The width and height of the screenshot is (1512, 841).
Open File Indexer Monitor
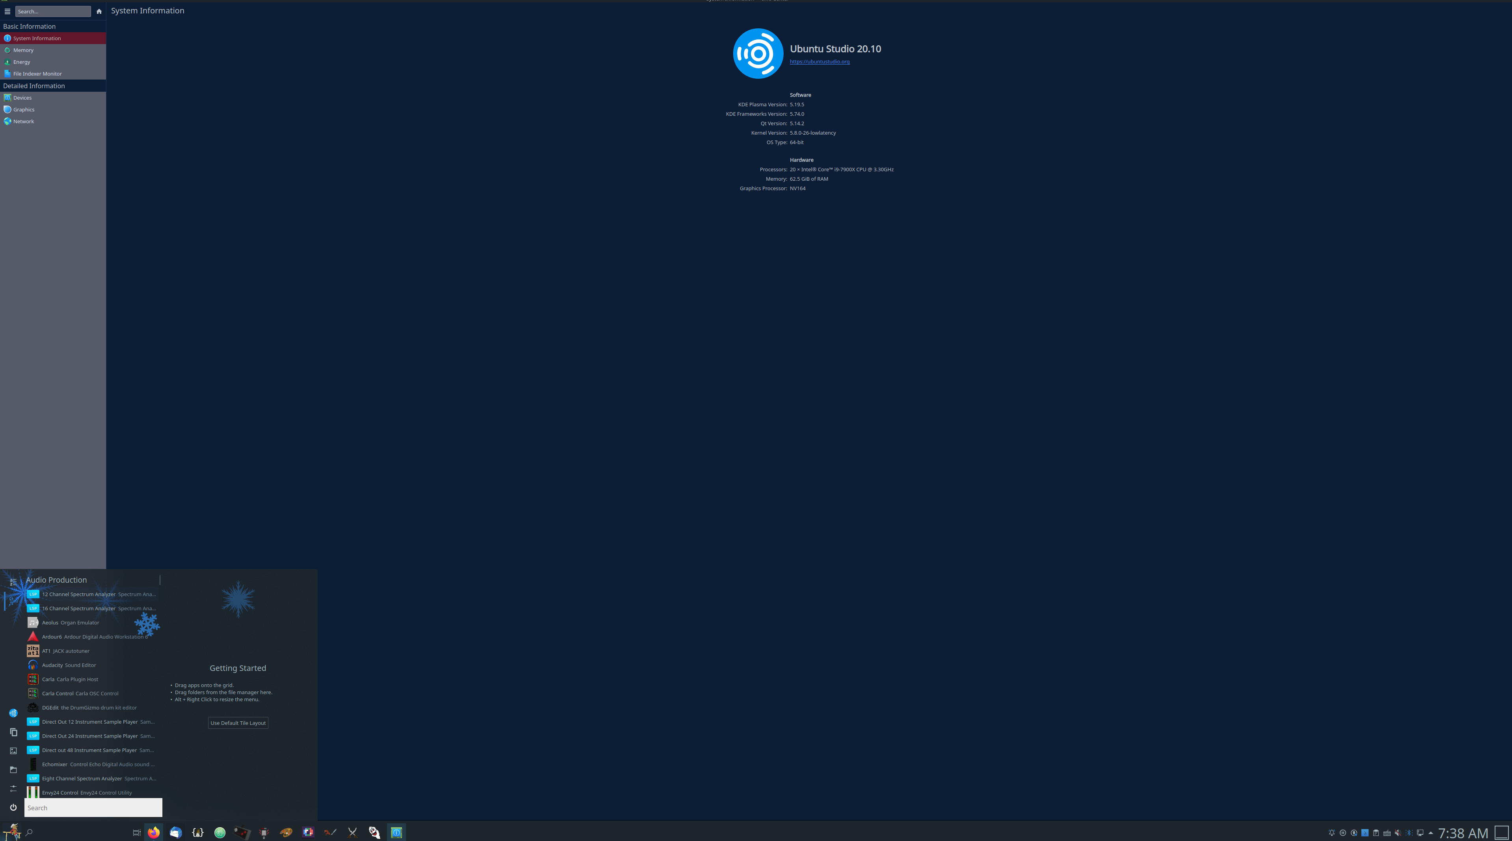click(x=53, y=73)
